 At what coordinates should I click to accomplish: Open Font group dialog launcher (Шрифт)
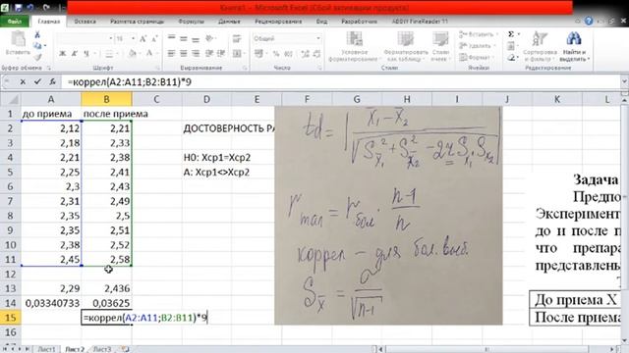click(157, 68)
